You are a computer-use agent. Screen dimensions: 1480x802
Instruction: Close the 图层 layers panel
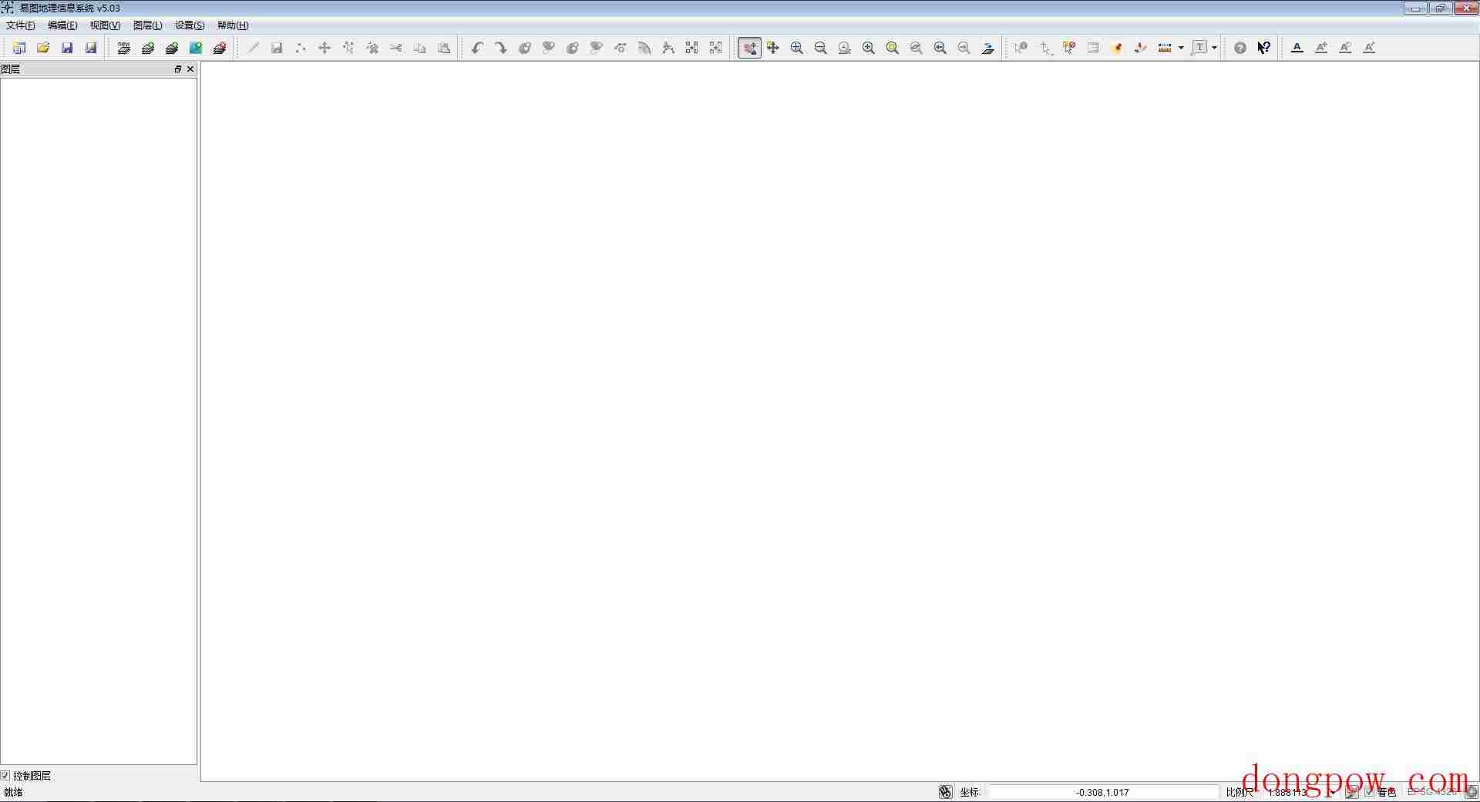click(190, 69)
